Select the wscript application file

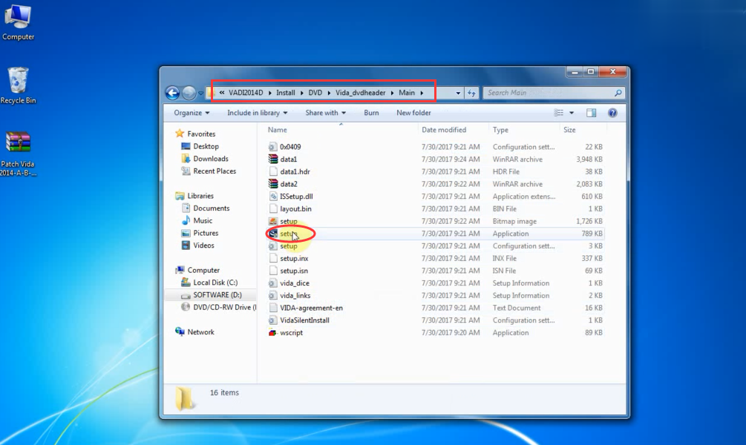pos(291,333)
